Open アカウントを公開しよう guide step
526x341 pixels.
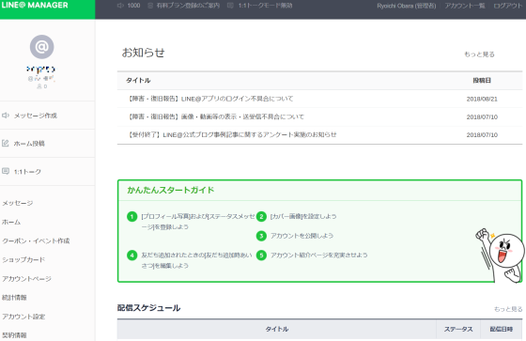coord(302,236)
